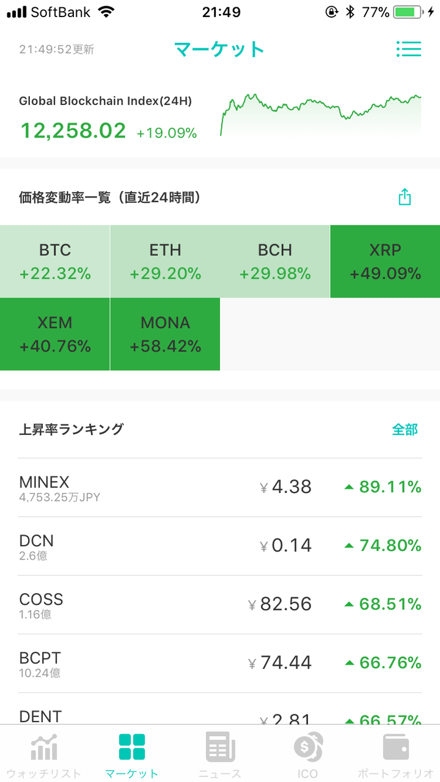Tap the Bluetooth icon in status bar

tap(350, 12)
